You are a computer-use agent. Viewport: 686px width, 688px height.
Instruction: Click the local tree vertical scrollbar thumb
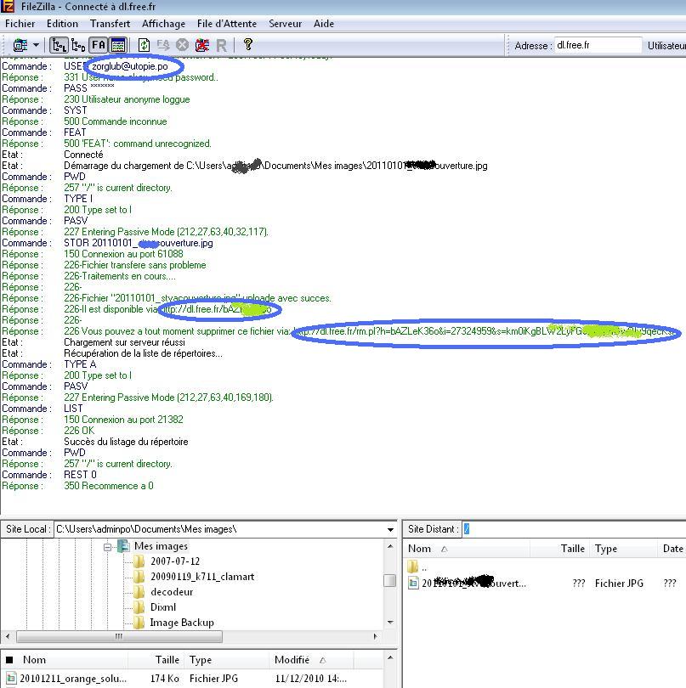[x=390, y=580]
